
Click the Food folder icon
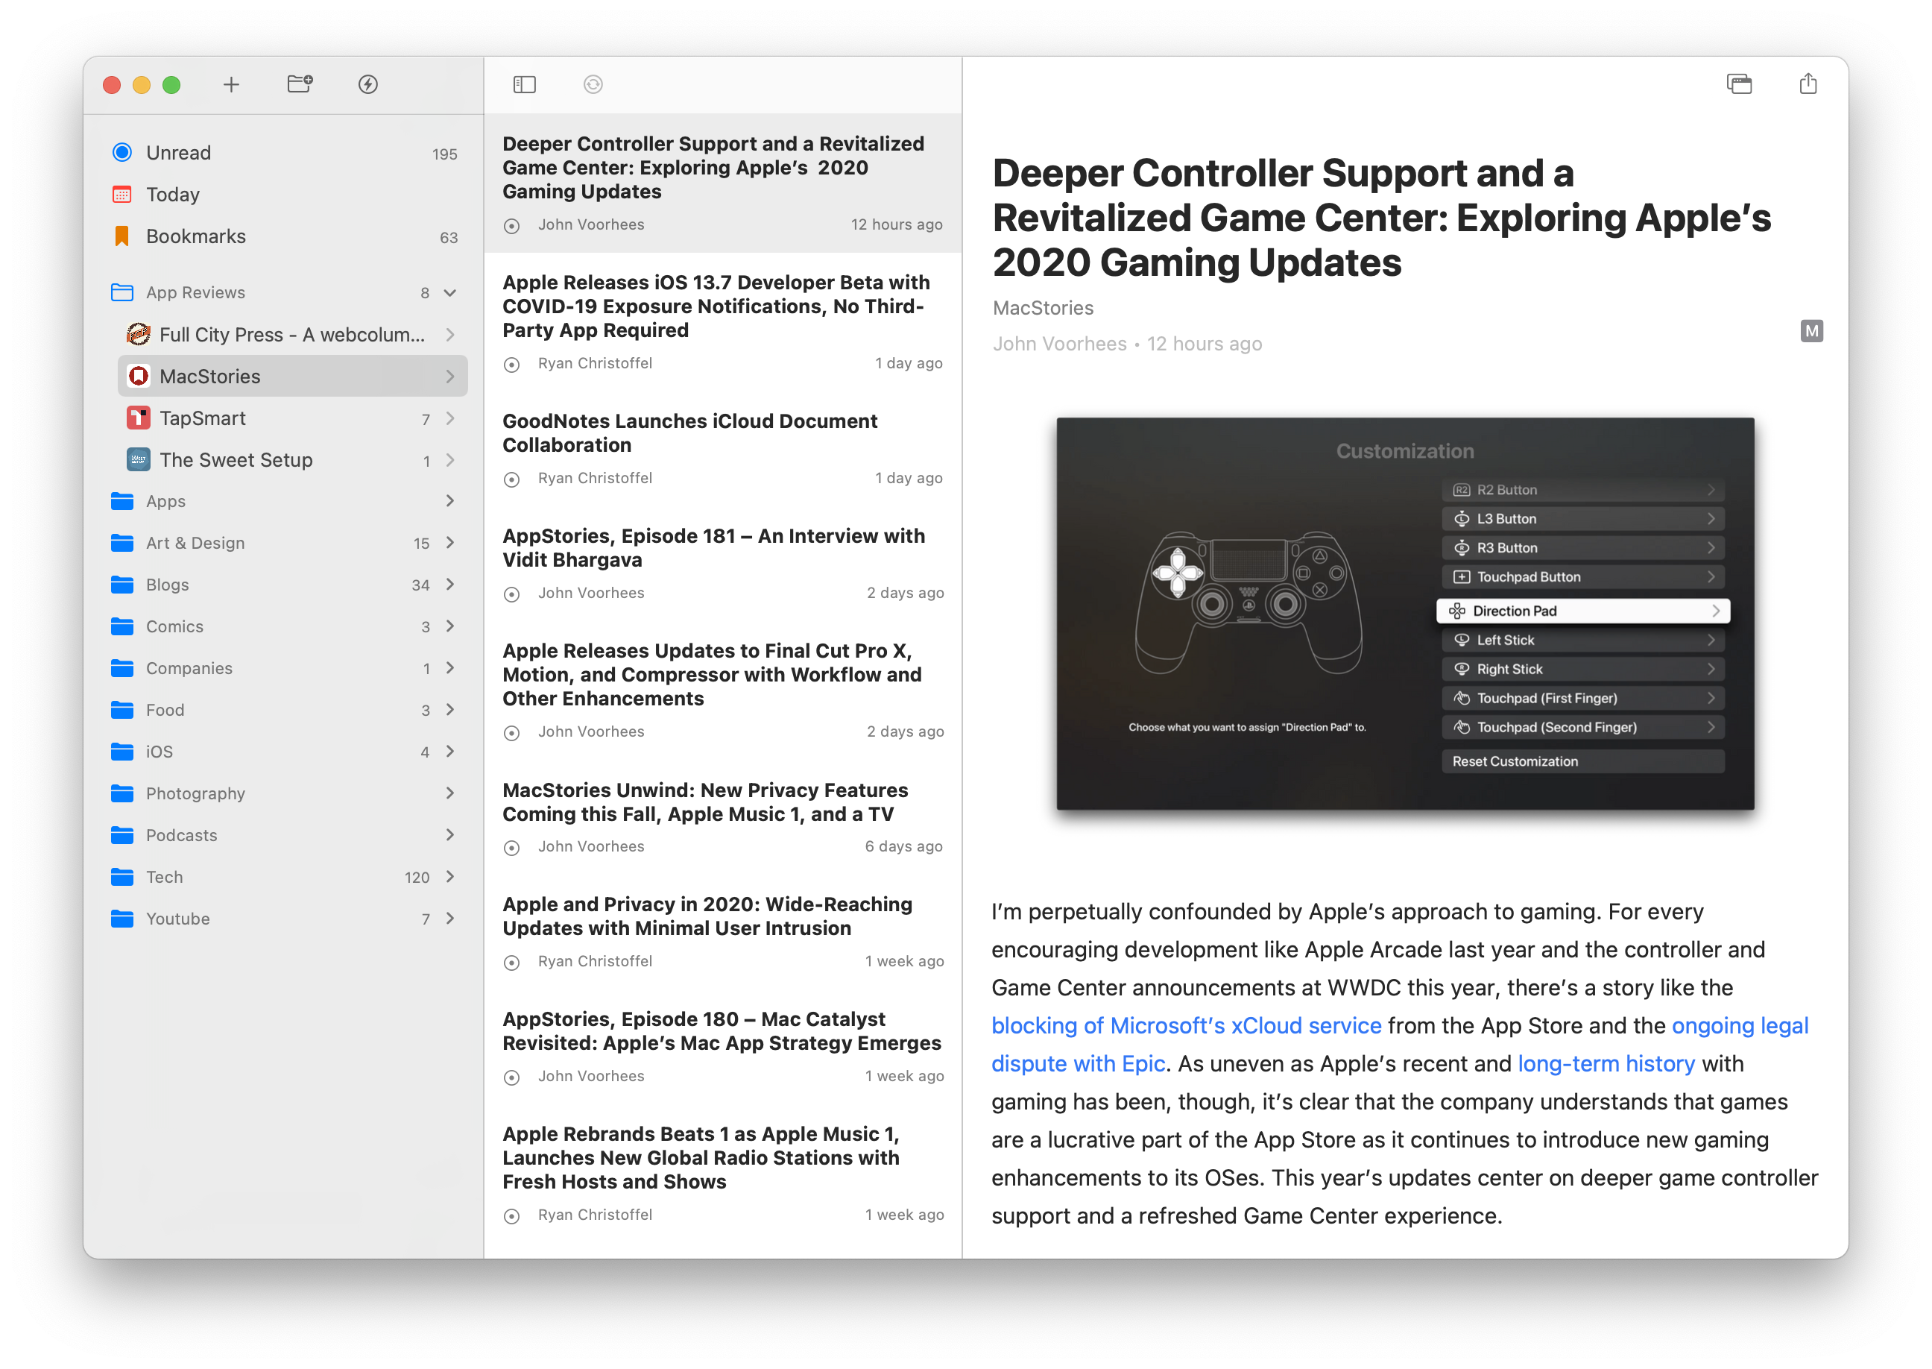click(122, 710)
